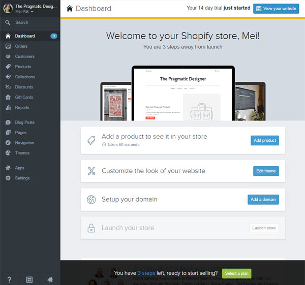The width and height of the screenshot is (305, 285).
Task: Open the Pages section
Action: (21, 133)
